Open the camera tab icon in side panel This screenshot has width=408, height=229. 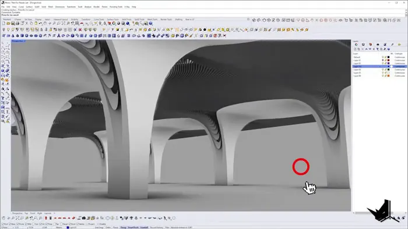click(x=378, y=44)
